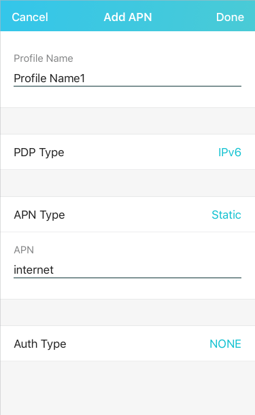
Task: Cancel adding the APN
Action: point(30,17)
